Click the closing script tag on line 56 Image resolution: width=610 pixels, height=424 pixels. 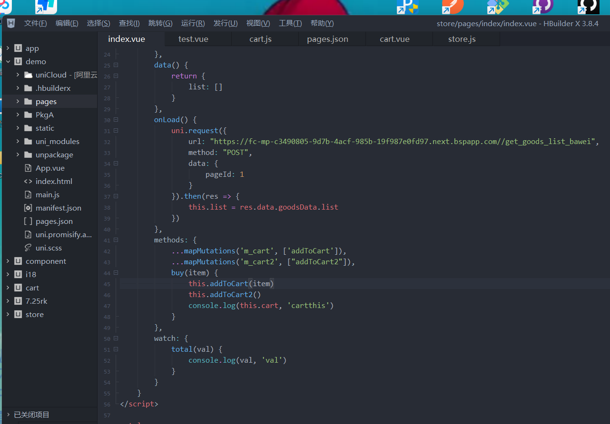coord(139,404)
